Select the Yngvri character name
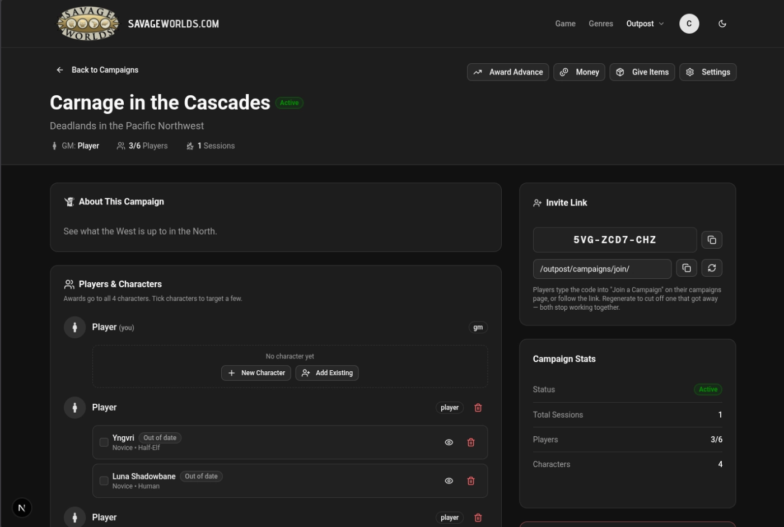Viewport: 784px width, 527px height. (x=123, y=438)
